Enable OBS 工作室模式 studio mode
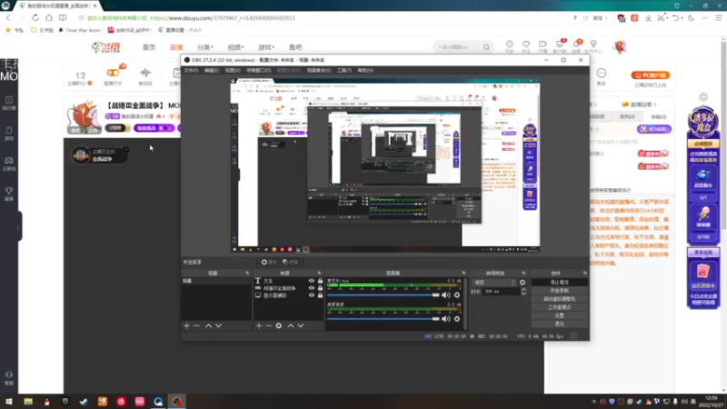Image resolution: width=727 pixels, height=409 pixels. click(x=559, y=307)
